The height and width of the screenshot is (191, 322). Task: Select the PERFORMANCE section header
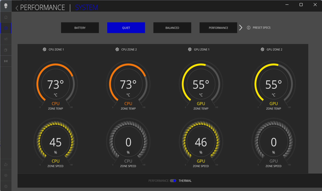[x=42, y=8]
